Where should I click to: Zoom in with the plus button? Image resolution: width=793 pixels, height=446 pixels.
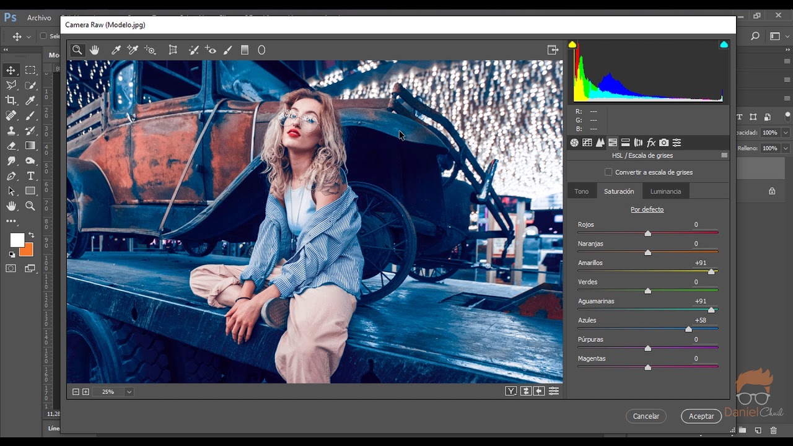click(x=85, y=391)
